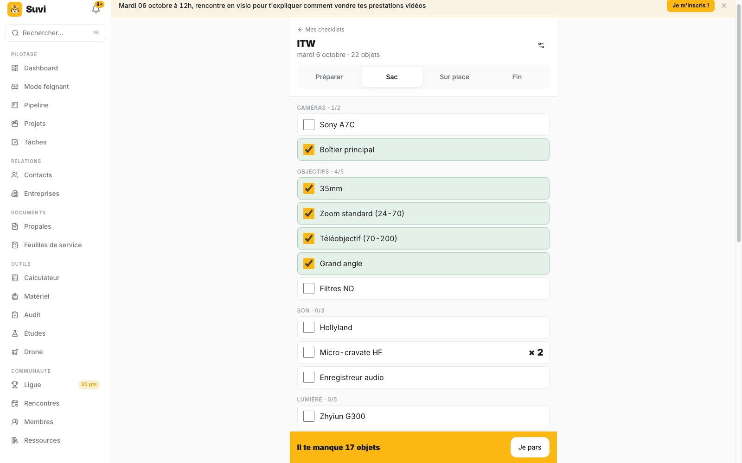The height and width of the screenshot is (463, 742).
Task: Click the Mode feignant icon
Action: (15, 87)
